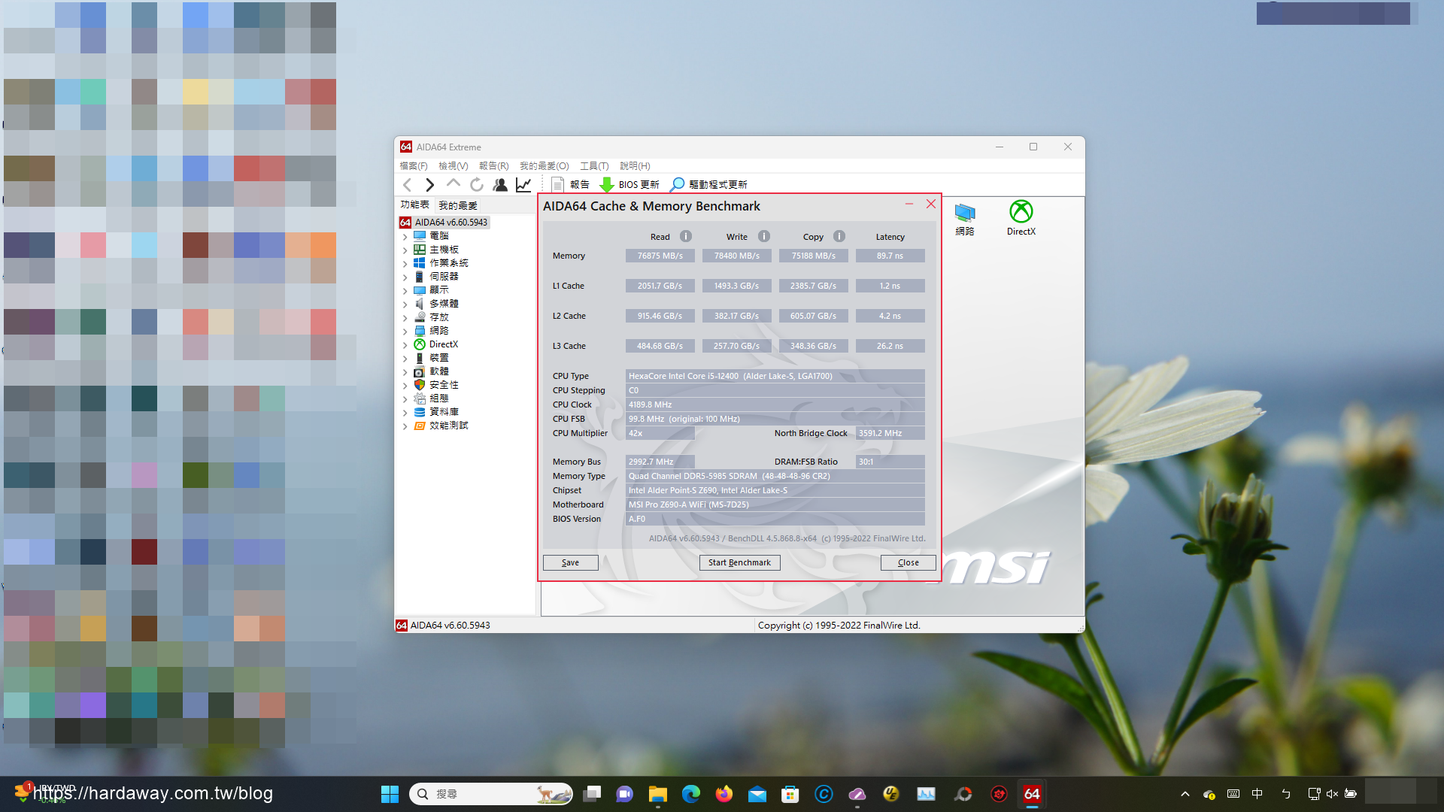Image resolution: width=1444 pixels, height=812 pixels.
Task: Show info for Copy column
Action: [839, 236]
